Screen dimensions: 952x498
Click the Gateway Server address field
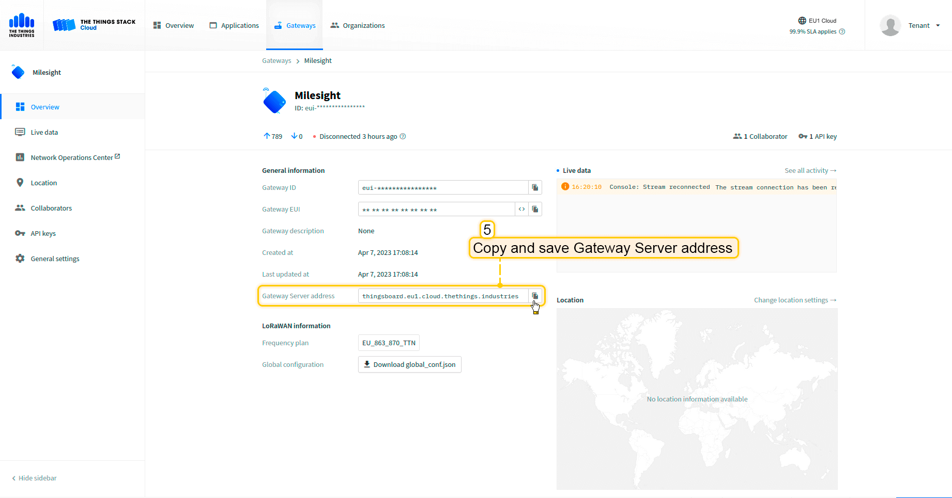point(442,296)
